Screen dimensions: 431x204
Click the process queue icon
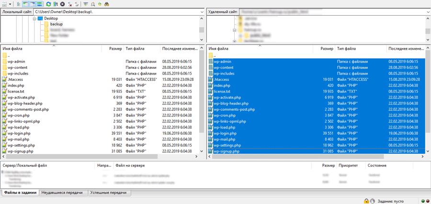56,4
